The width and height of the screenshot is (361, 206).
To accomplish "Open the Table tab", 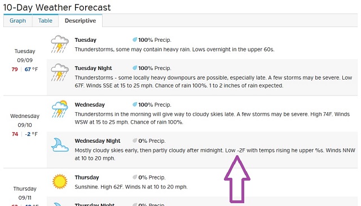I will (x=45, y=21).
